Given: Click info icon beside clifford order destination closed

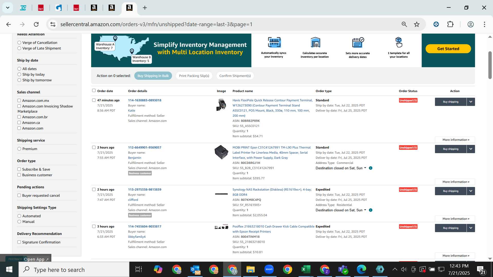Looking at the screenshot, I should (371, 210).
